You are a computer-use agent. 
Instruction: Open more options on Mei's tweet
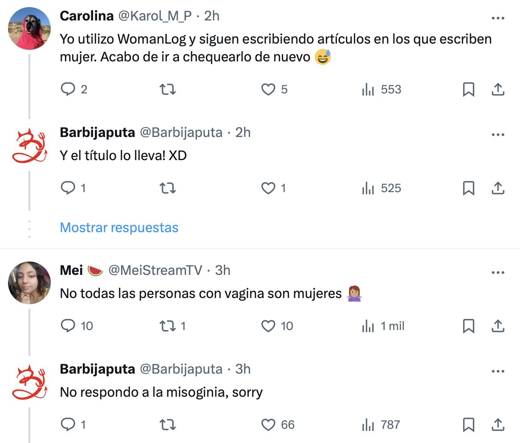click(x=497, y=272)
